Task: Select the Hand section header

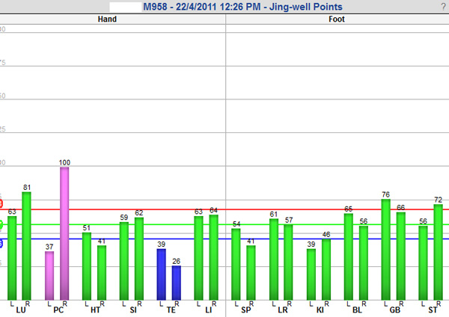Action: (x=107, y=19)
